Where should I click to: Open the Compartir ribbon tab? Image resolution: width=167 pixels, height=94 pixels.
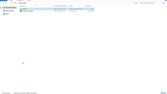point(20,0)
